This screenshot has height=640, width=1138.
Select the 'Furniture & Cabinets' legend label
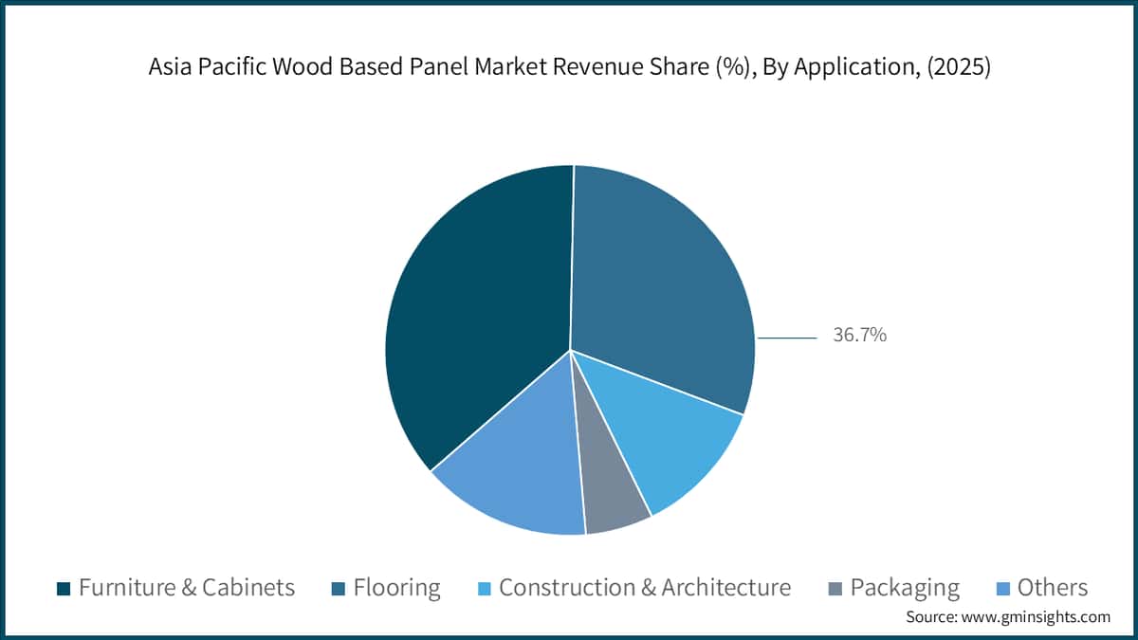pyautogui.click(x=187, y=588)
